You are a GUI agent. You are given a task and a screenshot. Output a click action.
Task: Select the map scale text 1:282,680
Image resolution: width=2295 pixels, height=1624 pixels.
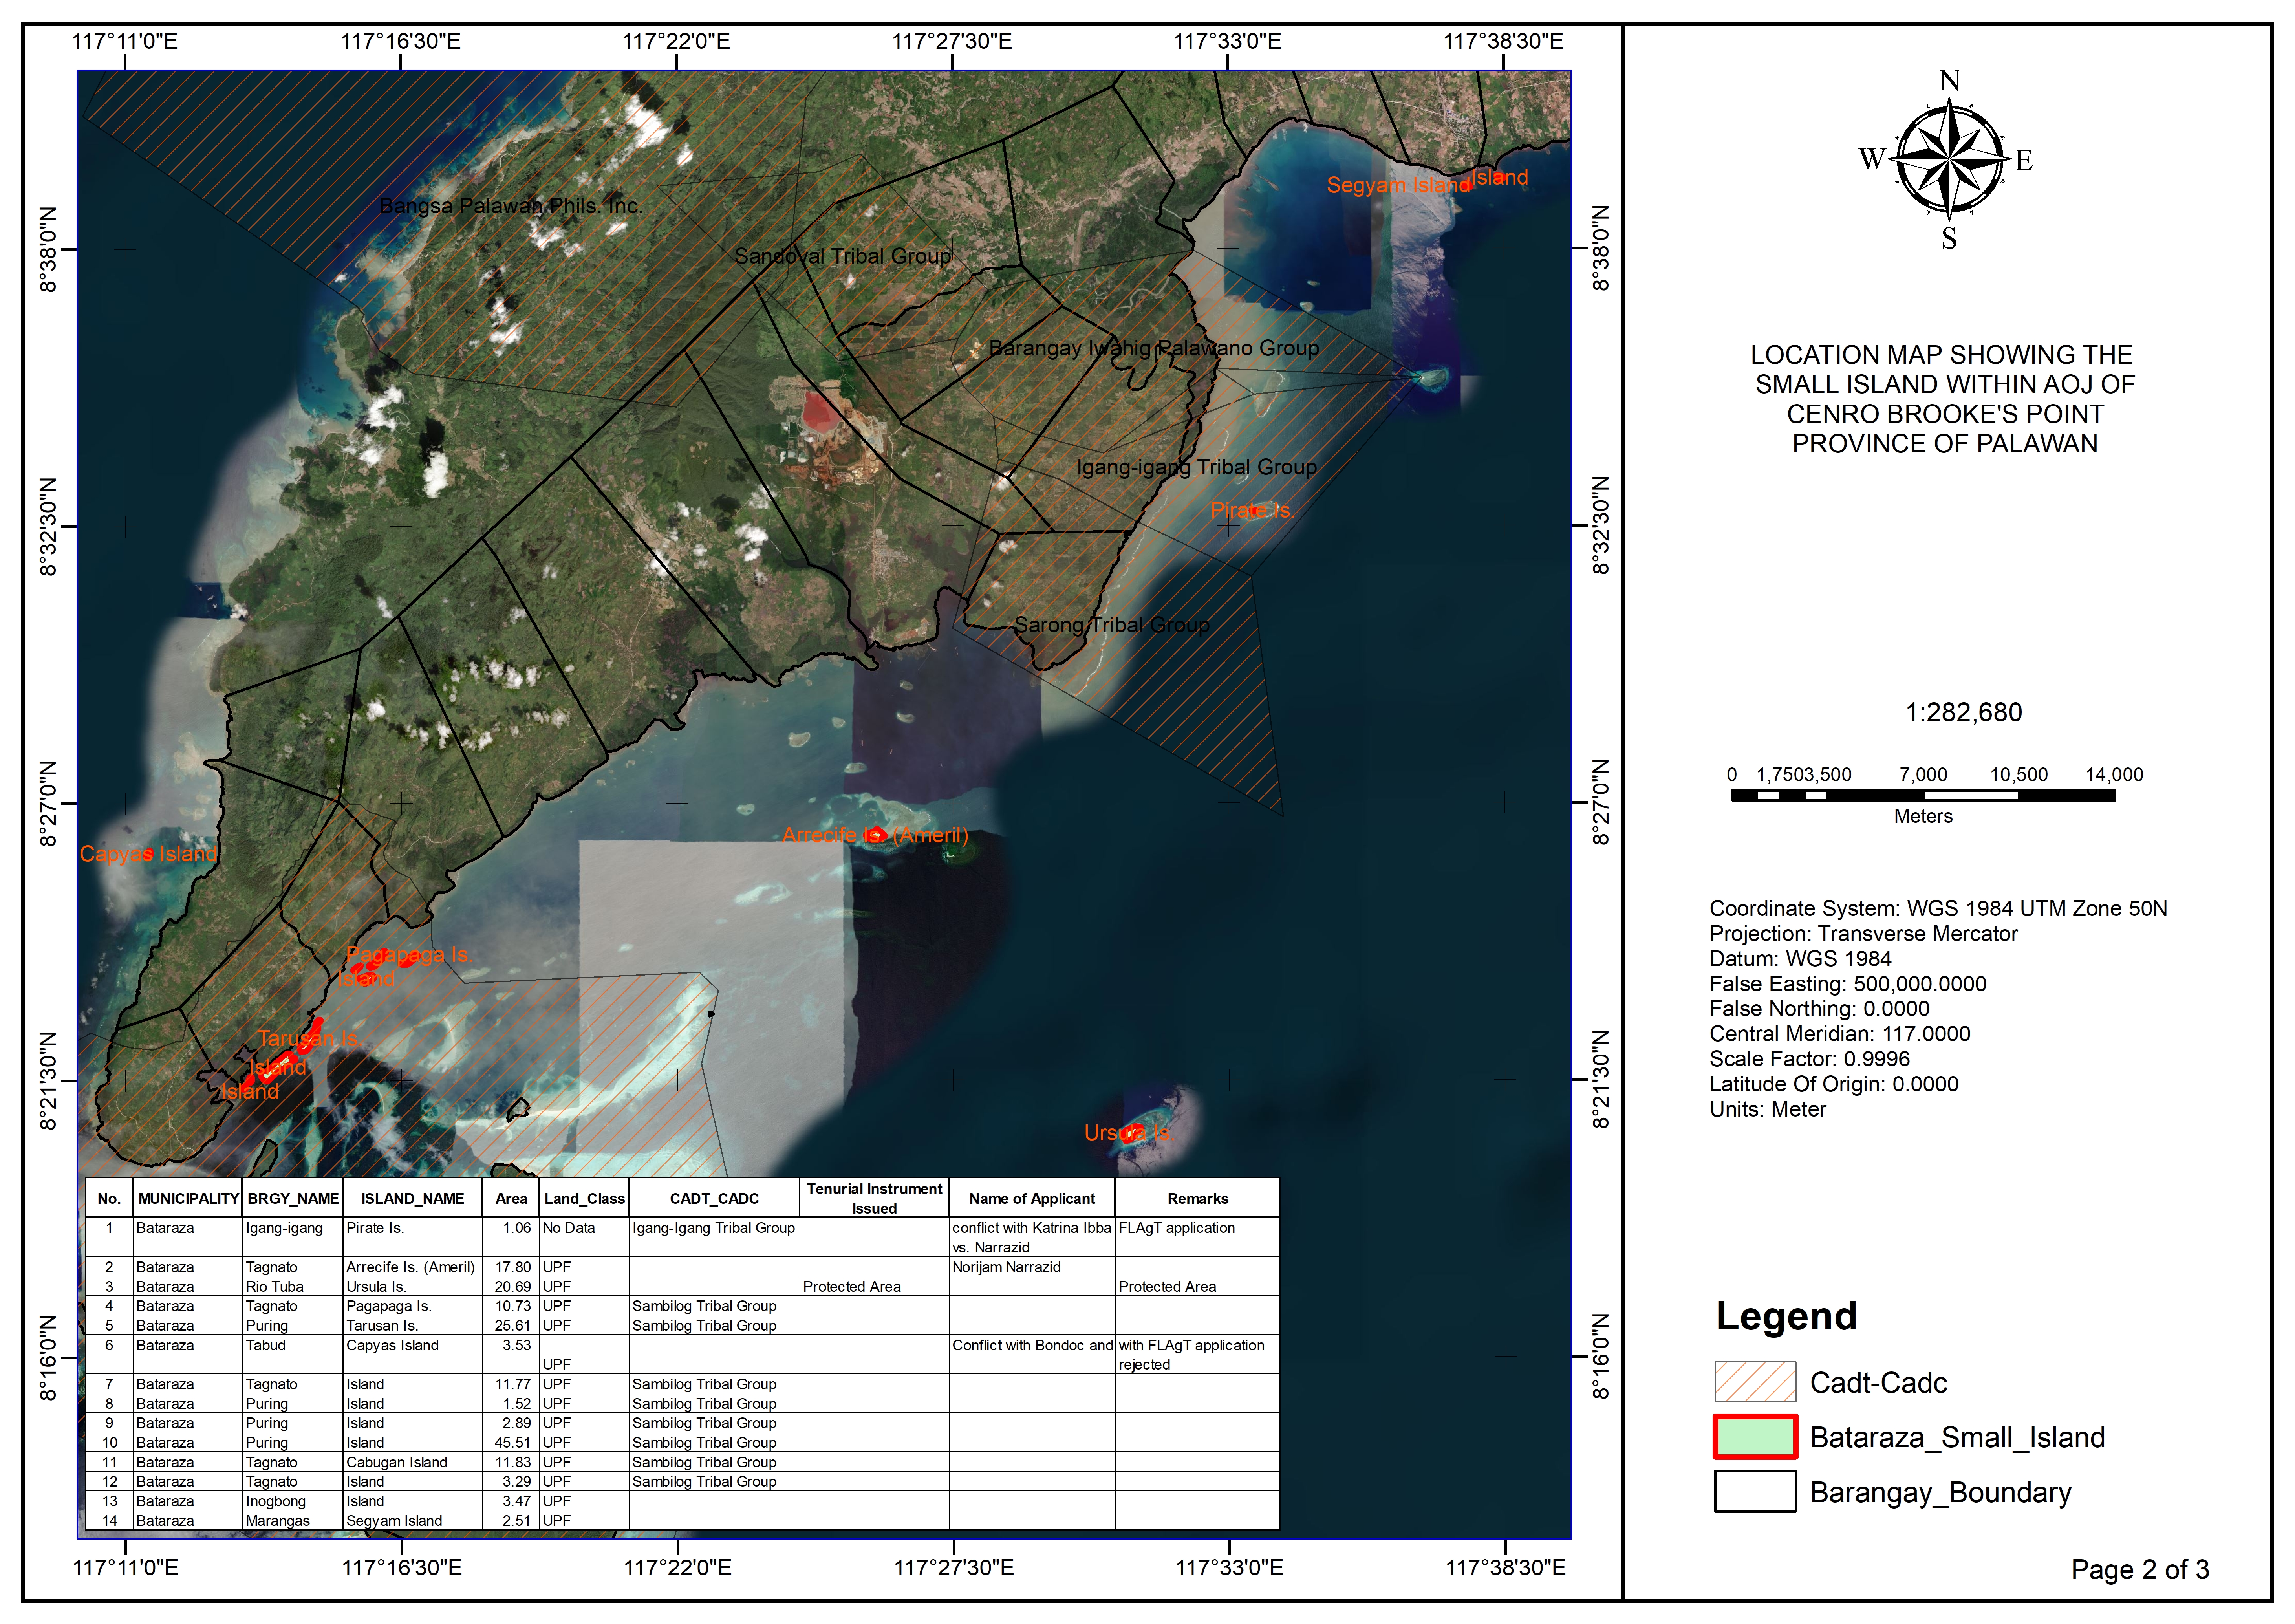pyautogui.click(x=1963, y=712)
